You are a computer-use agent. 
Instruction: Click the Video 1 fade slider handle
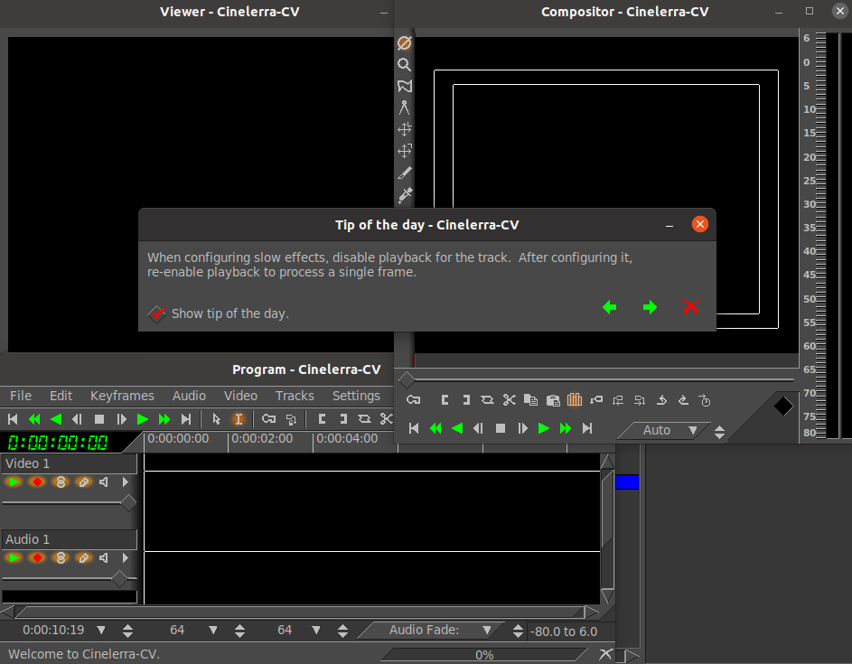(128, 502)
